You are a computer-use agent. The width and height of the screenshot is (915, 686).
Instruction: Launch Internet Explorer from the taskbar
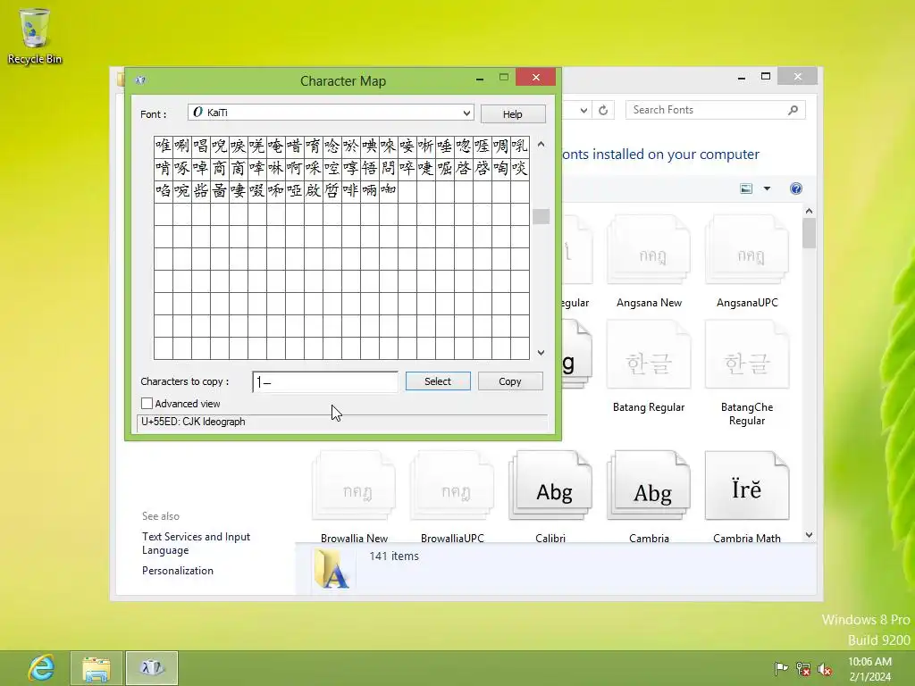[41, 668]
